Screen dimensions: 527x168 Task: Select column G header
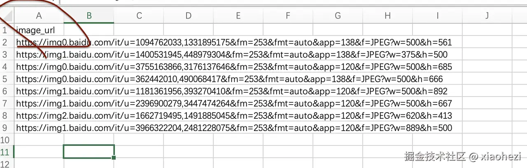(x=338, y=16)
